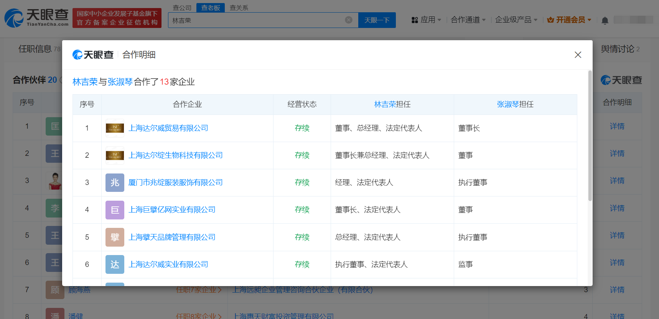
Task: Open the notification bell icon
Action: (x=605, y=20)
